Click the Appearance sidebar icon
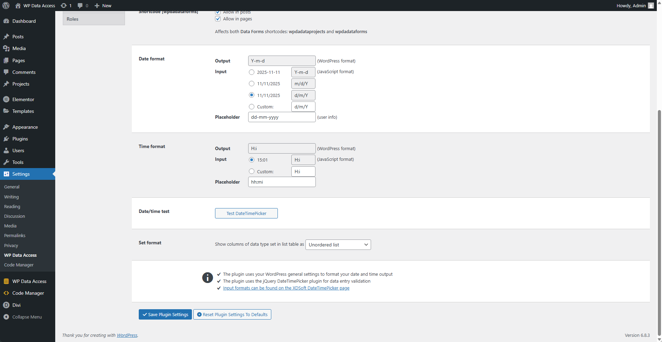The width and height of the screenshot is (662, 342). click(6, 127)
